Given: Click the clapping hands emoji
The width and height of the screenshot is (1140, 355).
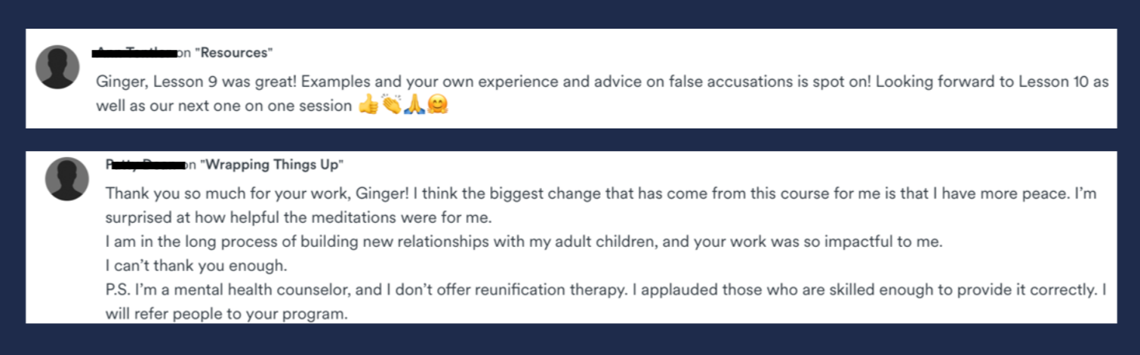Looking at the screenshot, I should [391, 106].
